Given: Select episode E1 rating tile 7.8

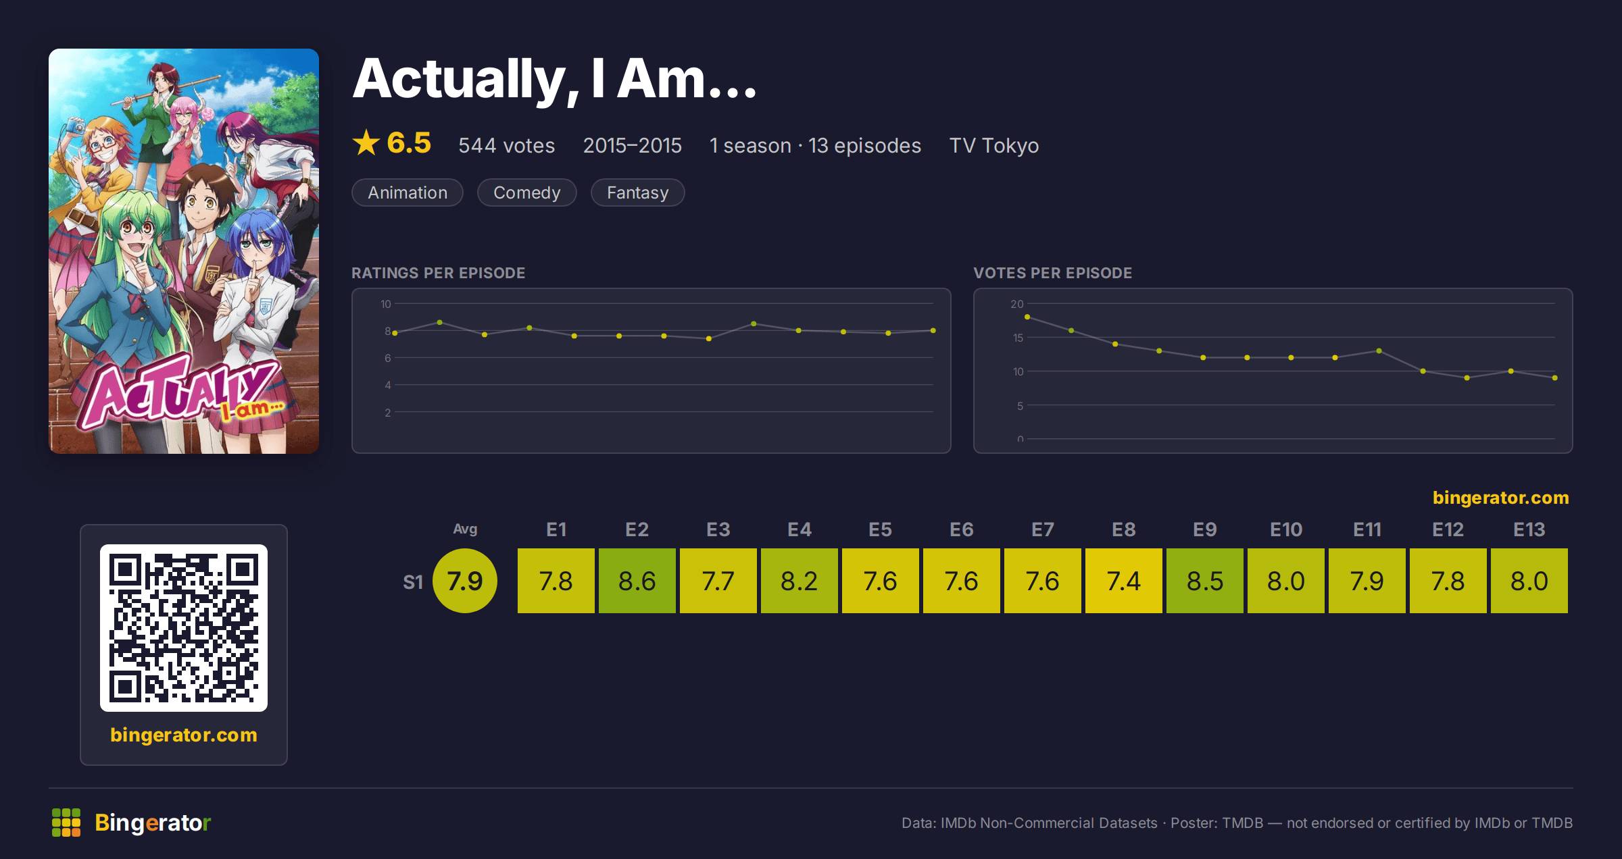Looking at the screenshot, I should tap(556, 581).
